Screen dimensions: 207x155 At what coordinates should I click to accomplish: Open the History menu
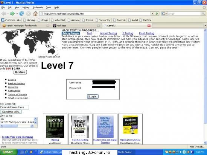pyautogui.click(x=26, y=8)
